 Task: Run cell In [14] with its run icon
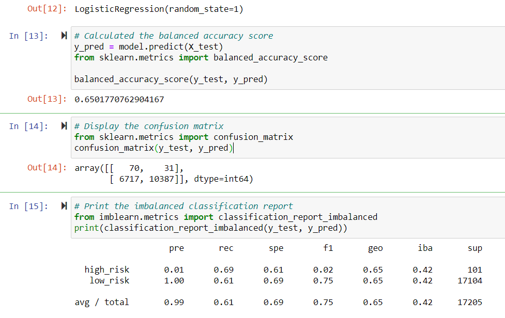(x=64, y=126)
